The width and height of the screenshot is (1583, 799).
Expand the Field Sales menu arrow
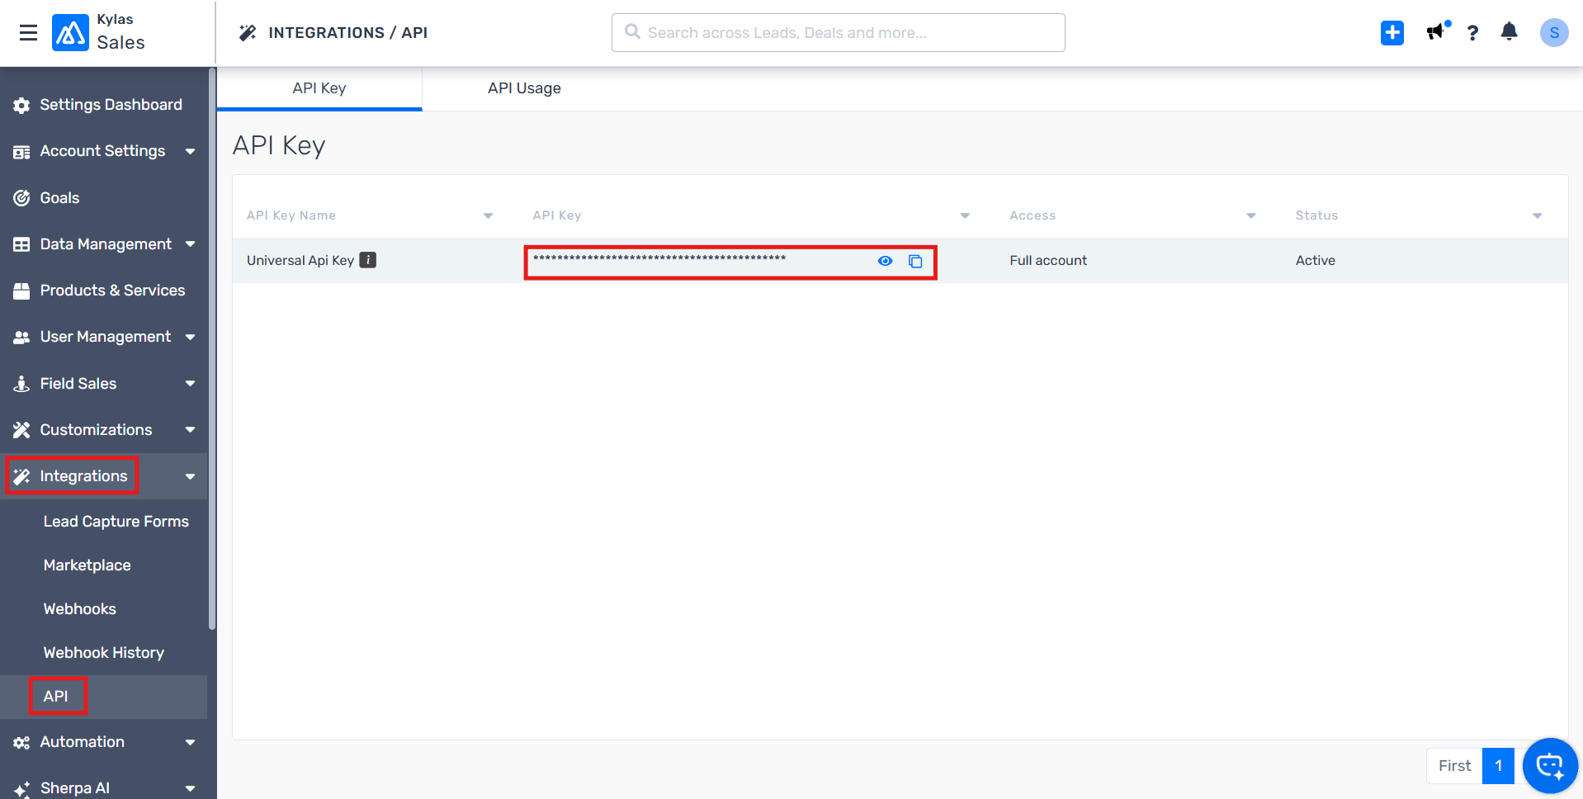pos(191,384)
